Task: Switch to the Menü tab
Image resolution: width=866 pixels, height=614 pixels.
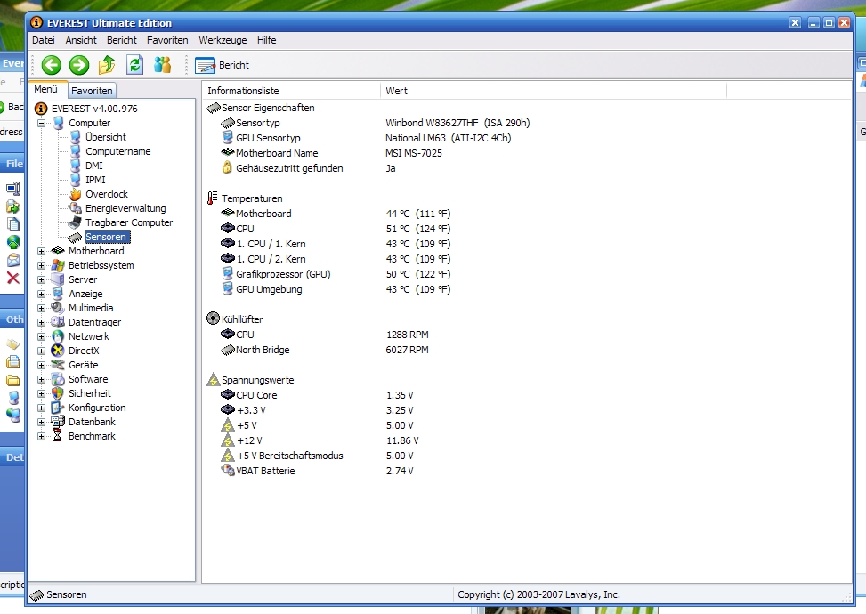Action: (46, 90)
